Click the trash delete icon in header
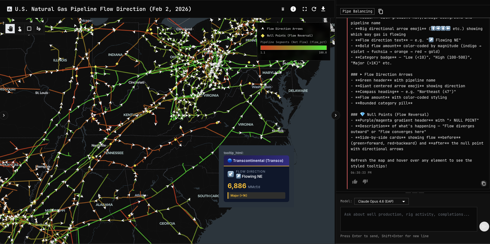 283,9
